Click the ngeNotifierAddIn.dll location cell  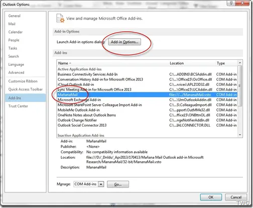click(x=189, y=120)
